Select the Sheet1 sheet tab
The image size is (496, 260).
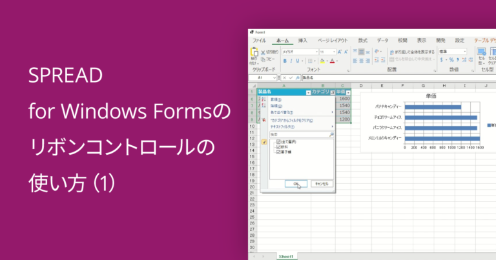286,257
